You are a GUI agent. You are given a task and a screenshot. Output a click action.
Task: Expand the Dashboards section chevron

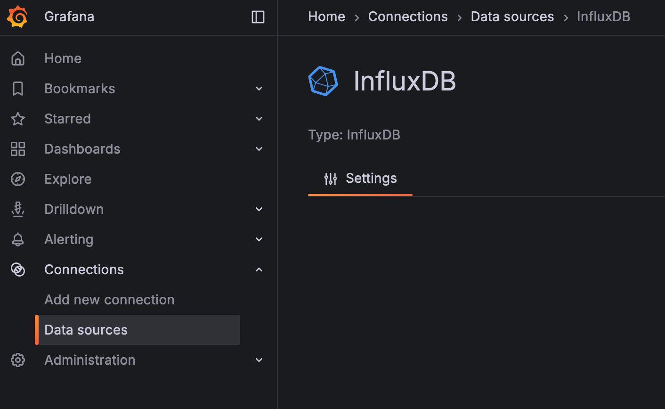point(259,149)
